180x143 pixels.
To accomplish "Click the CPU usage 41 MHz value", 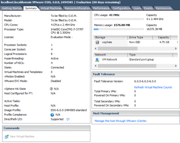I will pyautogui.click(x=114, y=15).
